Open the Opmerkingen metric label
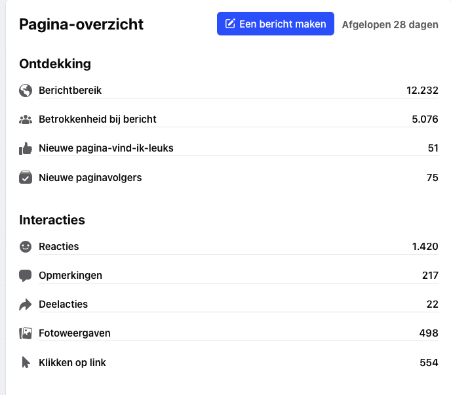The width and height of the screenshot is (451, 395). click(x=70, y=276)
